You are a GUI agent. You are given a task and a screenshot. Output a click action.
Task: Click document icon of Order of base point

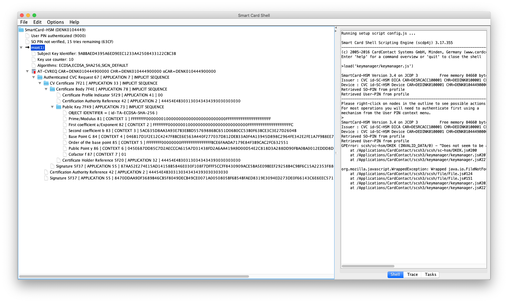coord(65,142)
